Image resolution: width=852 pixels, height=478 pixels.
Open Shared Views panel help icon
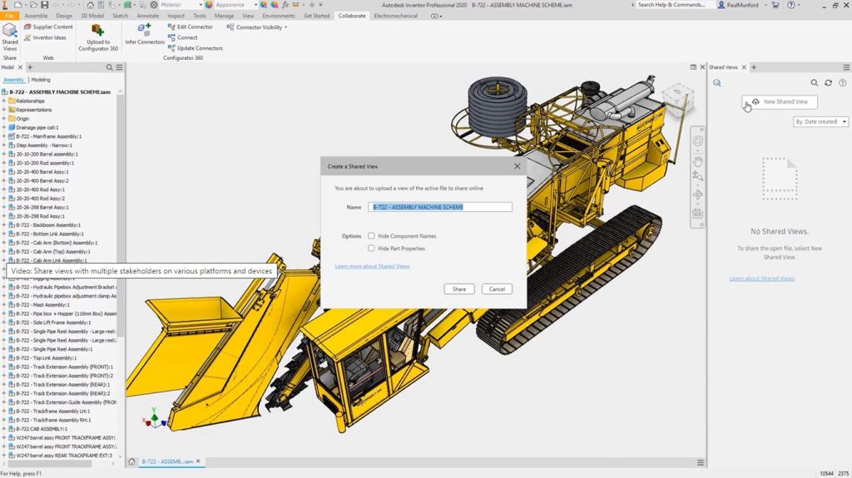842,83
